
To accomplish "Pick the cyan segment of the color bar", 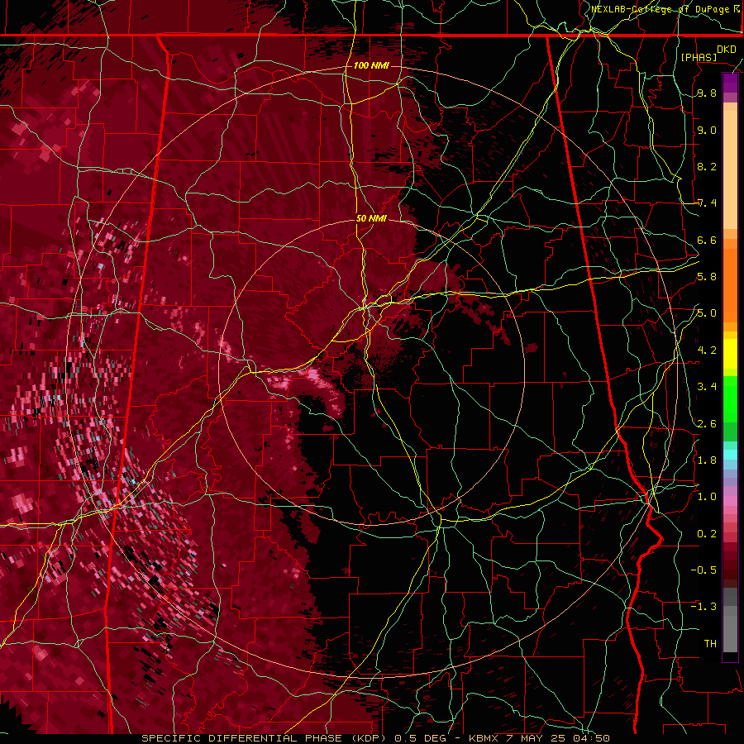I will pos(730,455).
